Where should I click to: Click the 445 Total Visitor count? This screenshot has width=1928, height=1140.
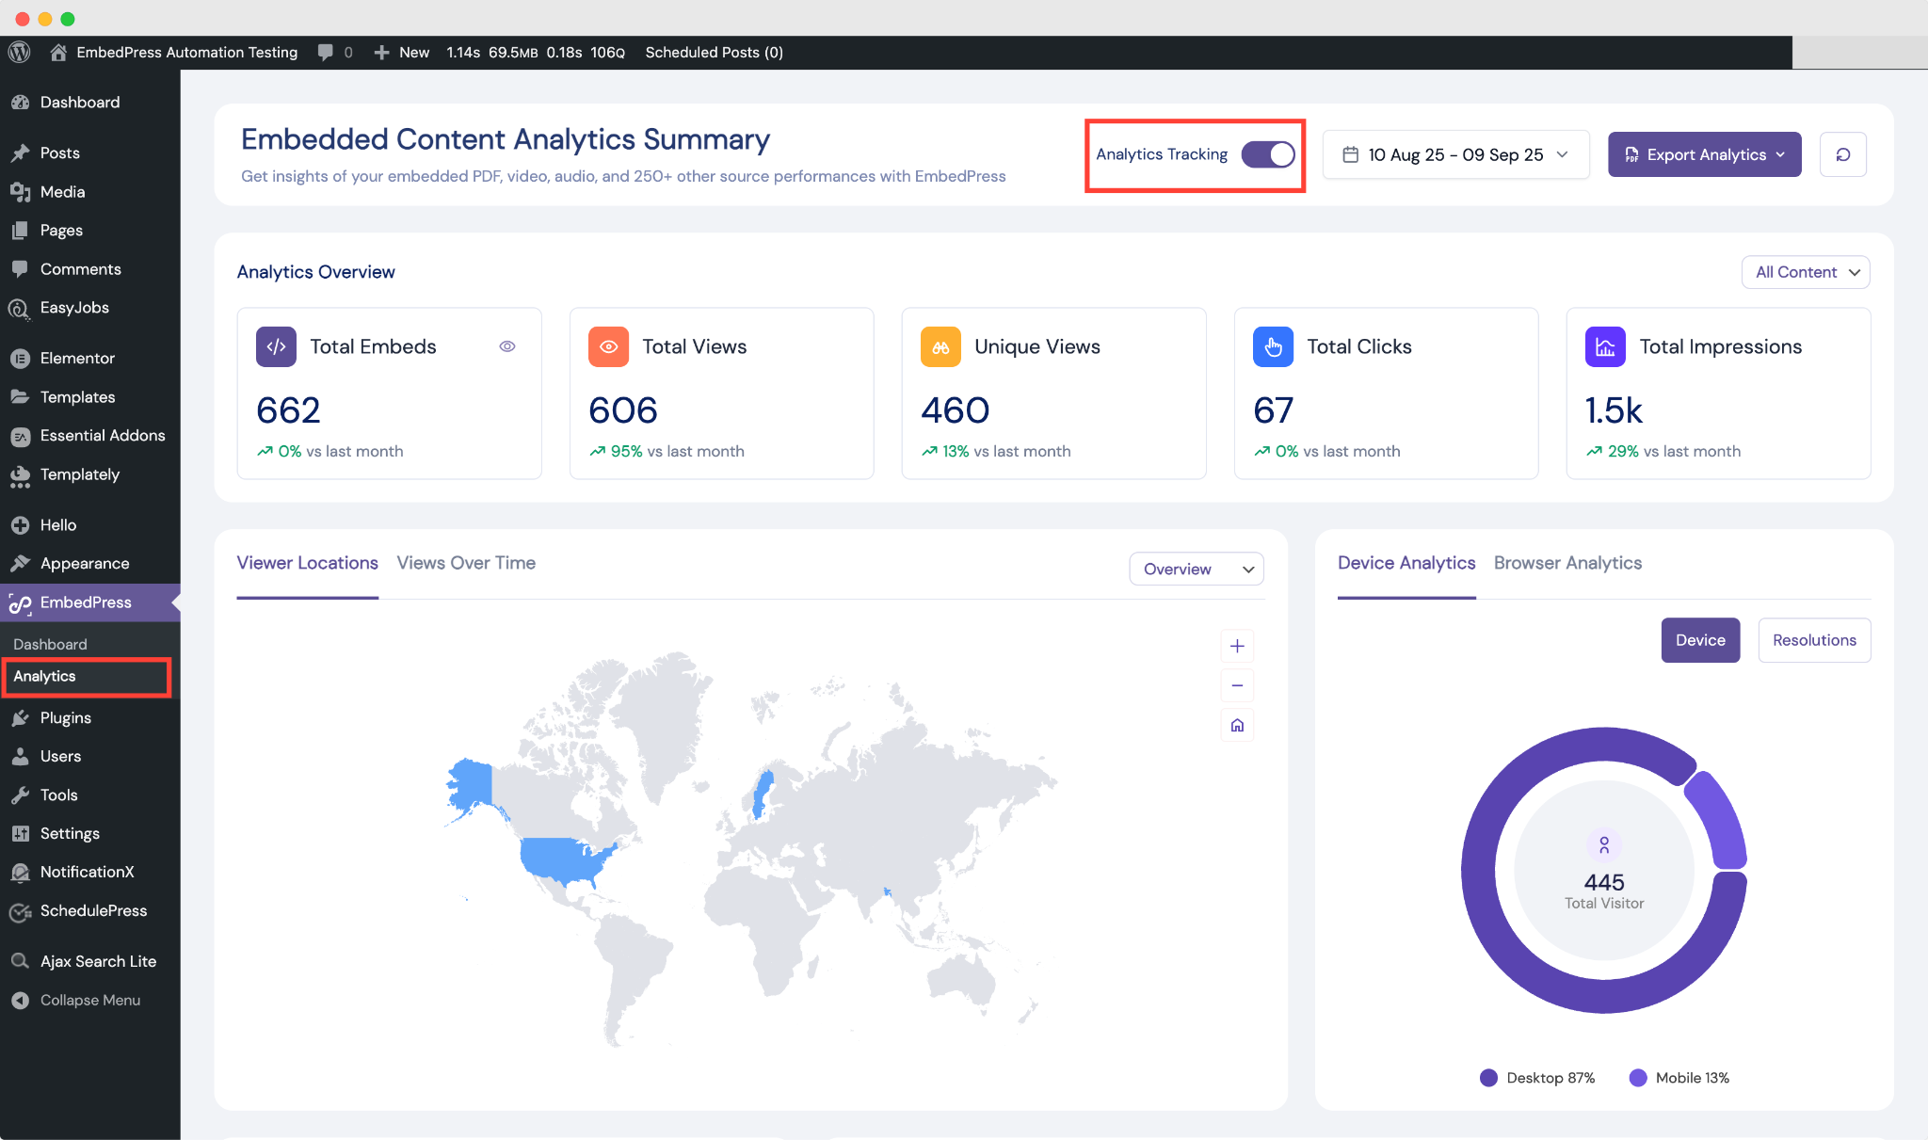1603,882
